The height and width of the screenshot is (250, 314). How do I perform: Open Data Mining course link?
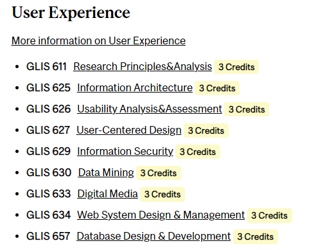[106, 173]
